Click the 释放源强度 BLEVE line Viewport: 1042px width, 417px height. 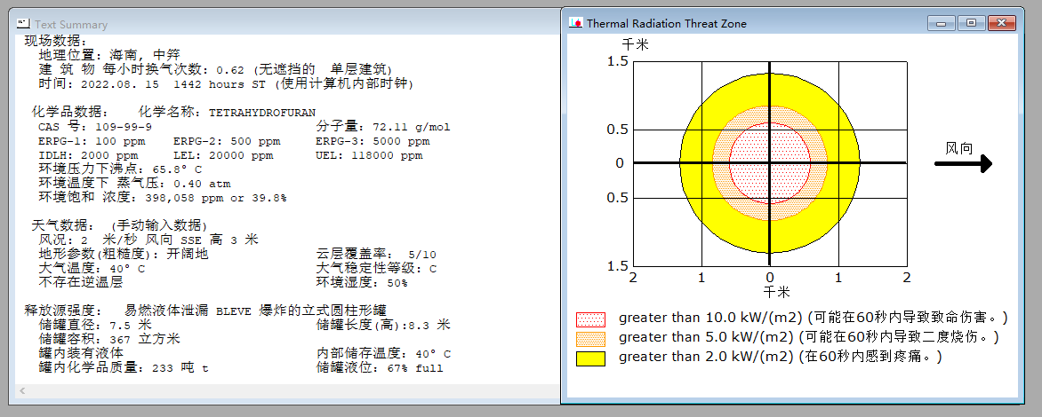[x=205, y=311]
